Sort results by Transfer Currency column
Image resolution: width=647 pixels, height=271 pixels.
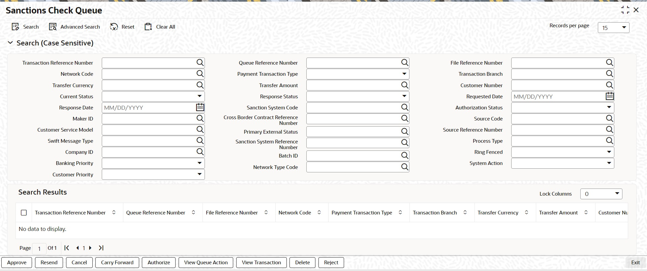[526, 212]
